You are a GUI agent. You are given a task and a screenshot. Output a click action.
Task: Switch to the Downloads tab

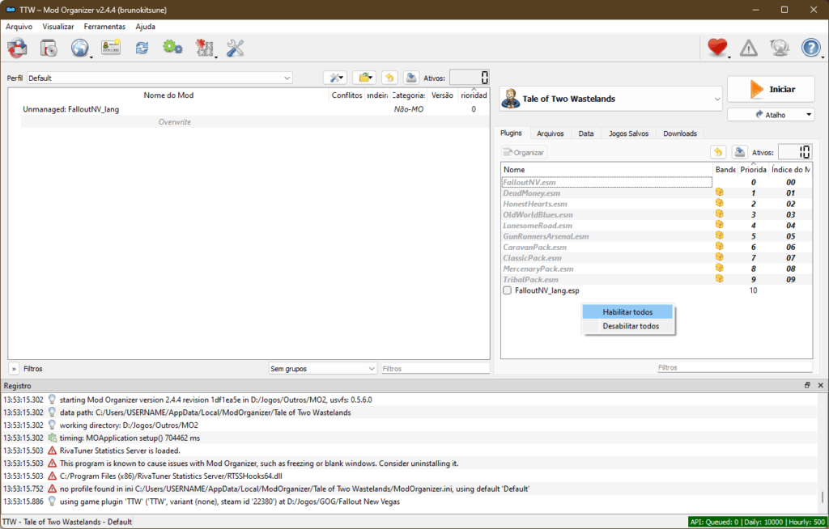pos(679,133)
